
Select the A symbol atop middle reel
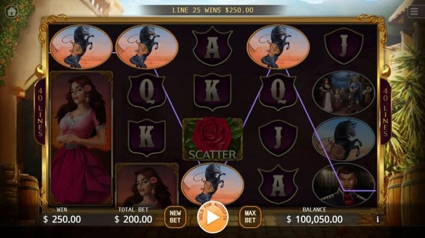pyautogui.click(x=212, y=46)
